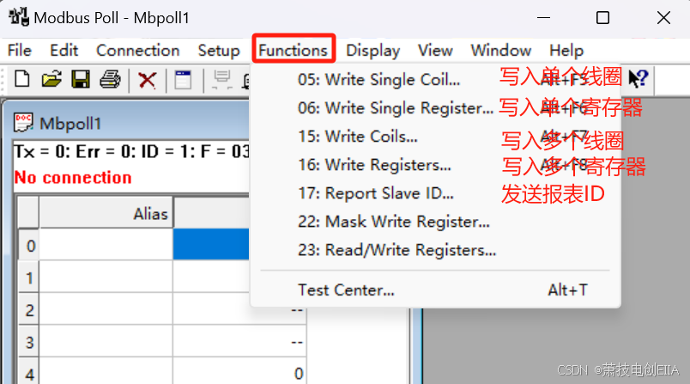Click the context help arrow-question icon
690x384 pixels.
coord(638,79)
